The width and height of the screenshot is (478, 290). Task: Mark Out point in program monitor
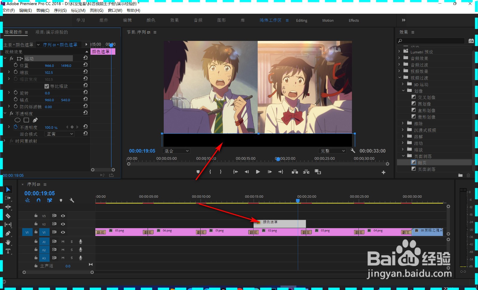point(221,172)
